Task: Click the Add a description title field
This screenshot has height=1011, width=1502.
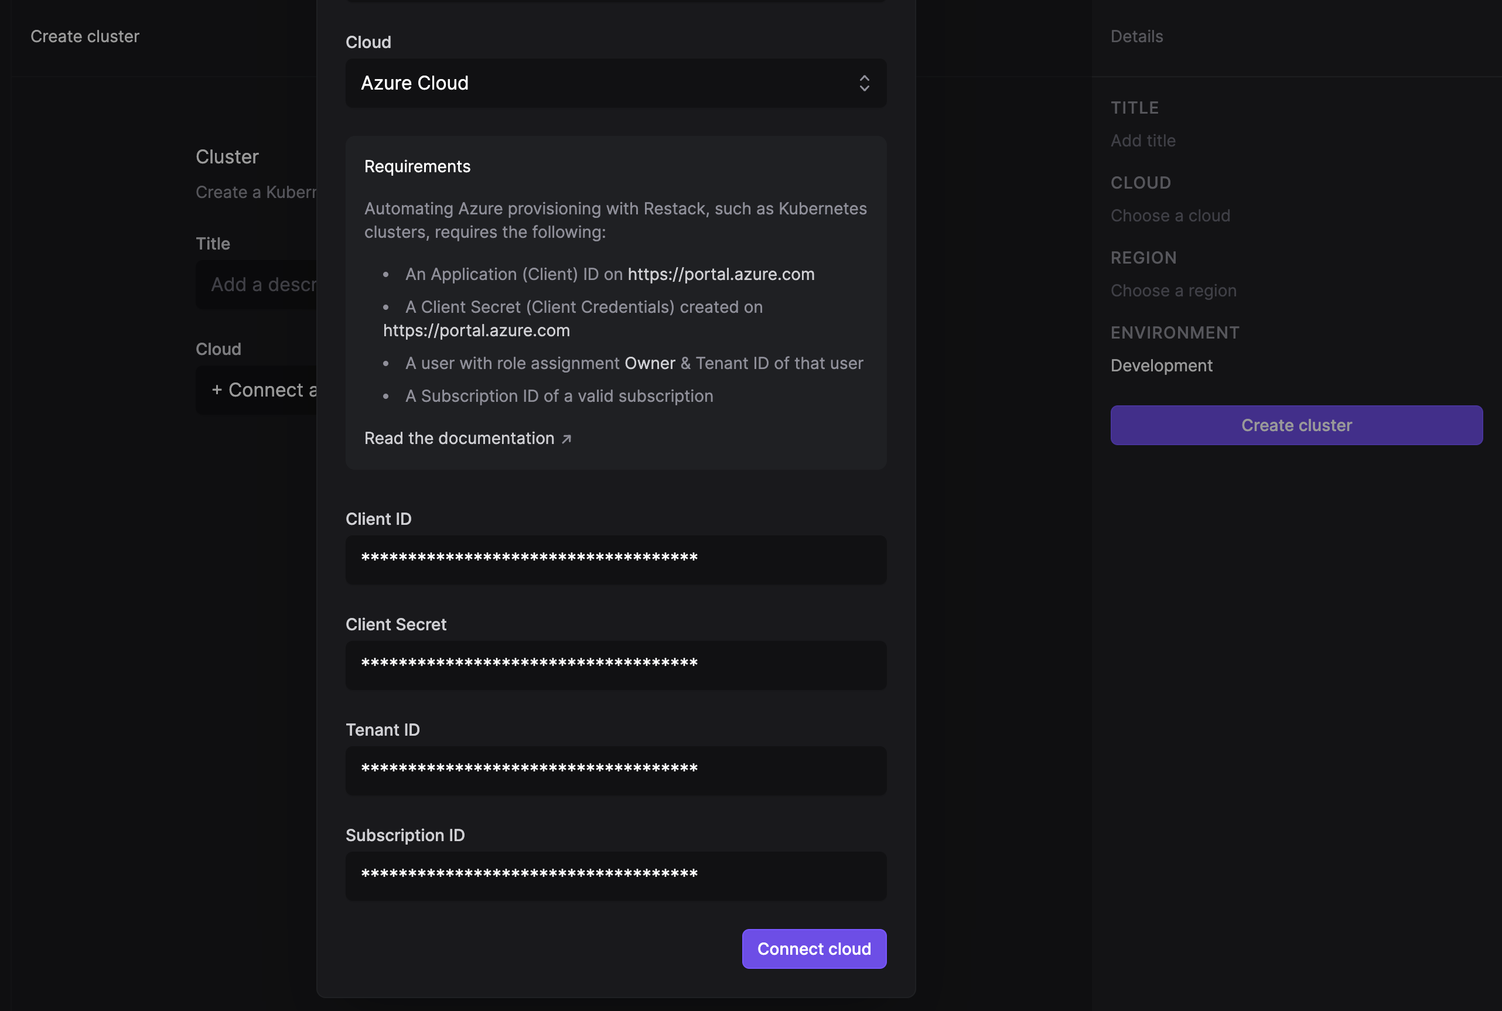Action: 258,284
